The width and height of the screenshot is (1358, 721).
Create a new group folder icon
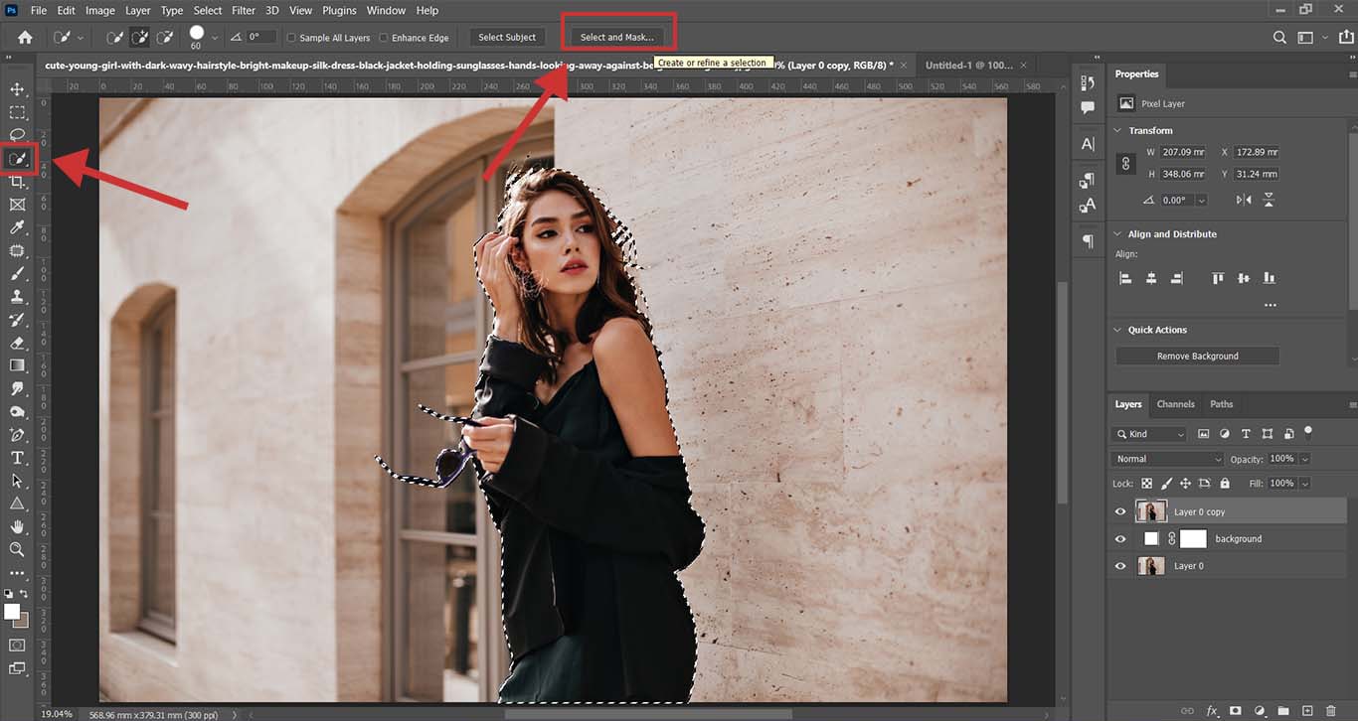coord(1283,711)
